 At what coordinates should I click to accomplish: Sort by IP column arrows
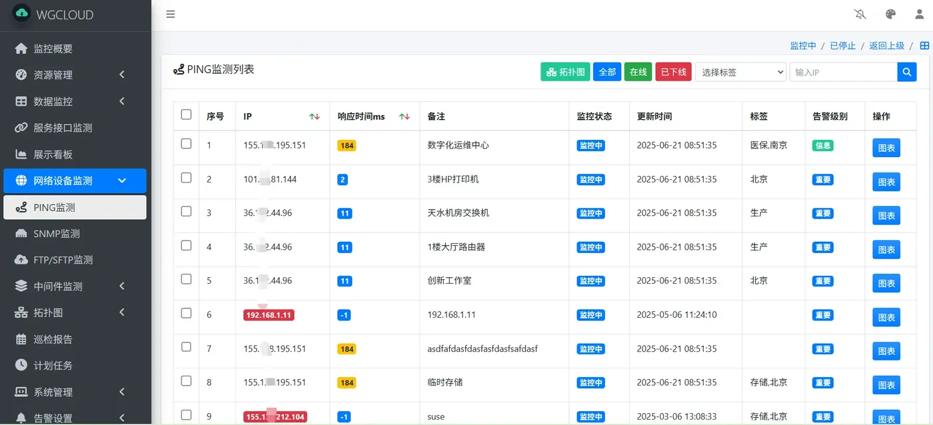tap(315, 117)
